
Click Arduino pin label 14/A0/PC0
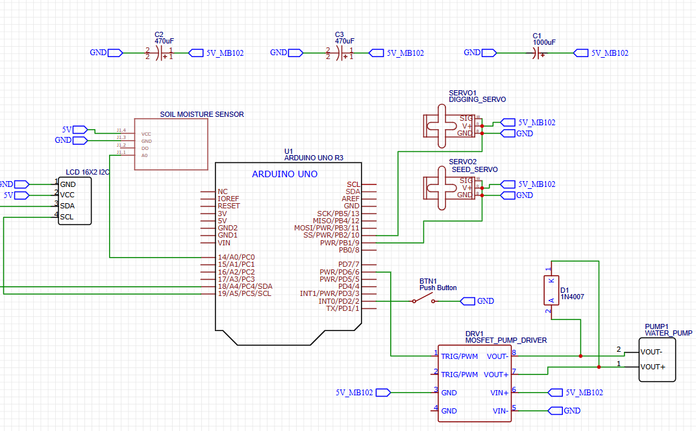coord(236,257)
